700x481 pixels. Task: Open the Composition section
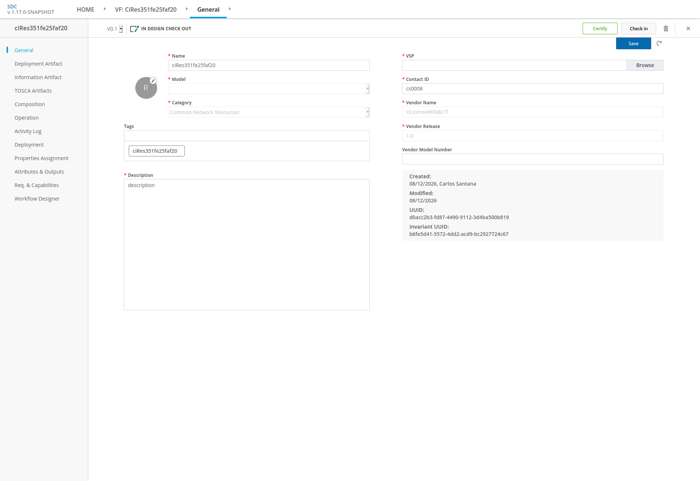30,104
